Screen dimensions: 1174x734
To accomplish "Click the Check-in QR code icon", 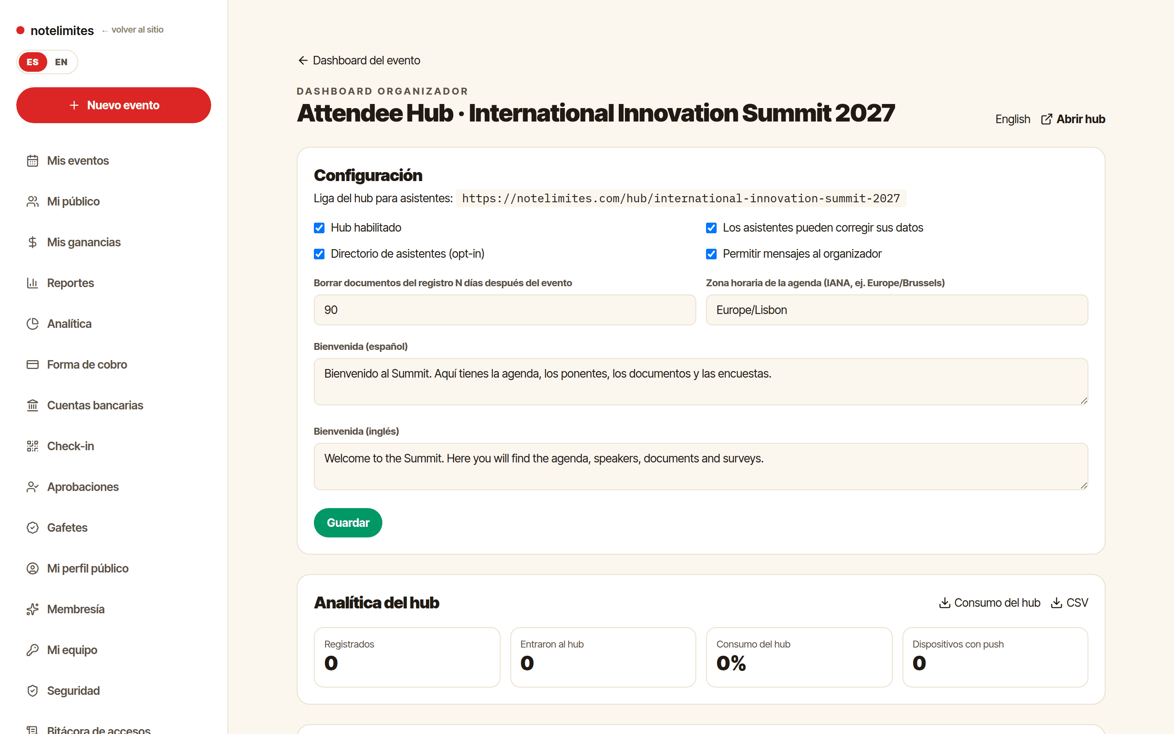I will point(33,446).
